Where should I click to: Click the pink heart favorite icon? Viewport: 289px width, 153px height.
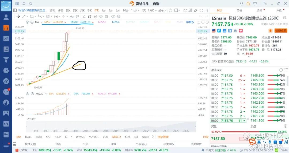(241, 30)
